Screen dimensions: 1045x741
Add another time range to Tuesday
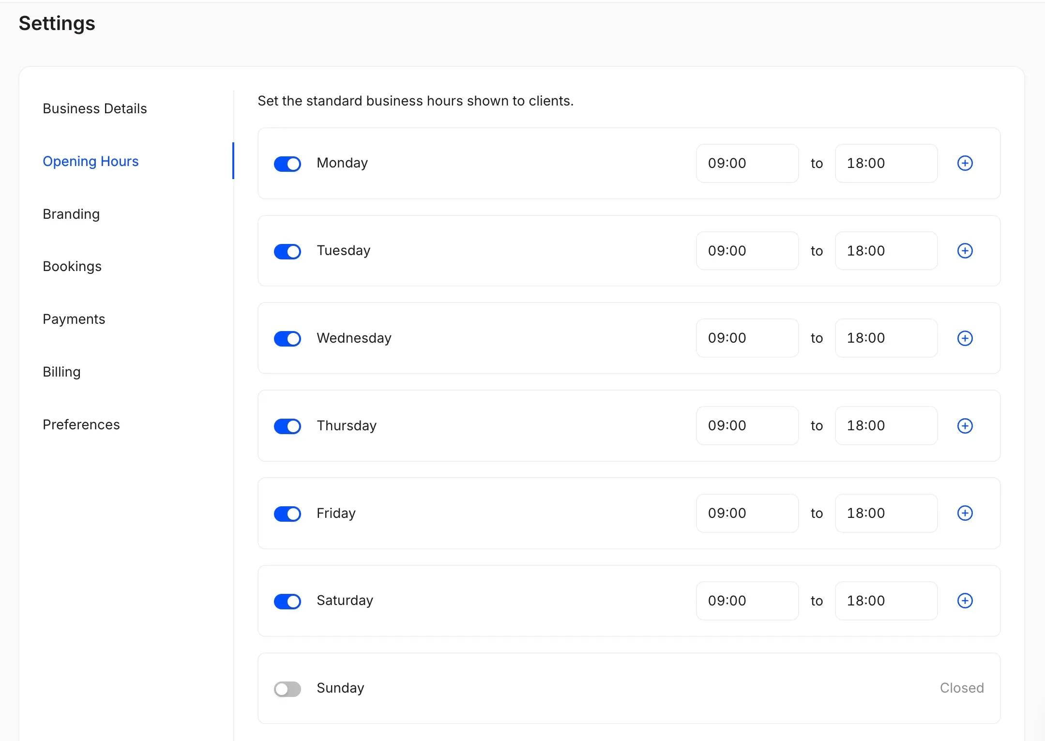click(x=965, y=251)
